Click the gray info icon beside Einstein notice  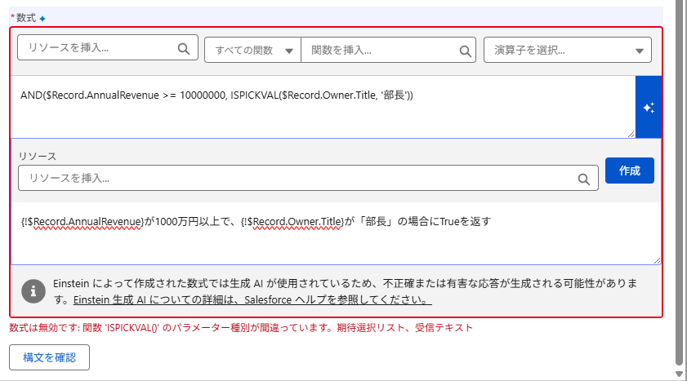point(33,290)
